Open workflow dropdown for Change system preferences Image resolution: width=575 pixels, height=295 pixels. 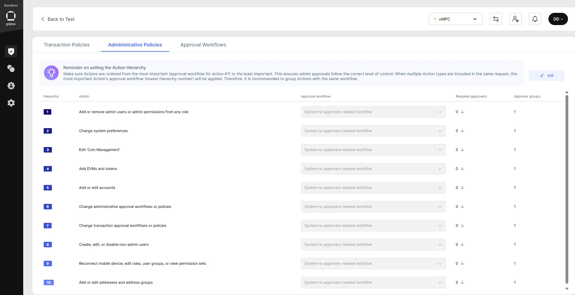tap(373, 131)
